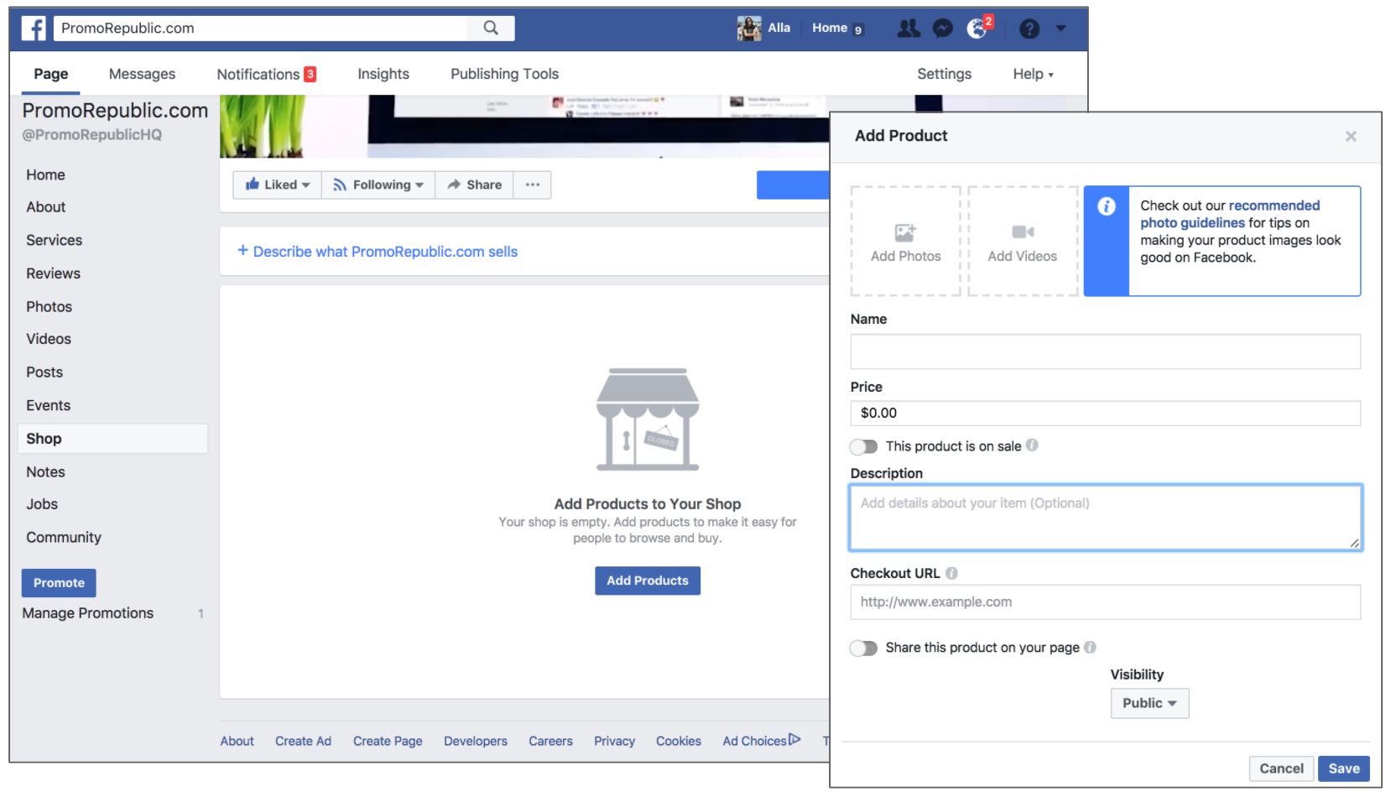
Task: Focus the Description text area
Action: click(x=1105, y=518)
